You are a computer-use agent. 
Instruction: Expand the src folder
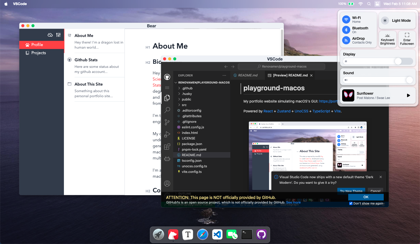click(x=202, y=105)
